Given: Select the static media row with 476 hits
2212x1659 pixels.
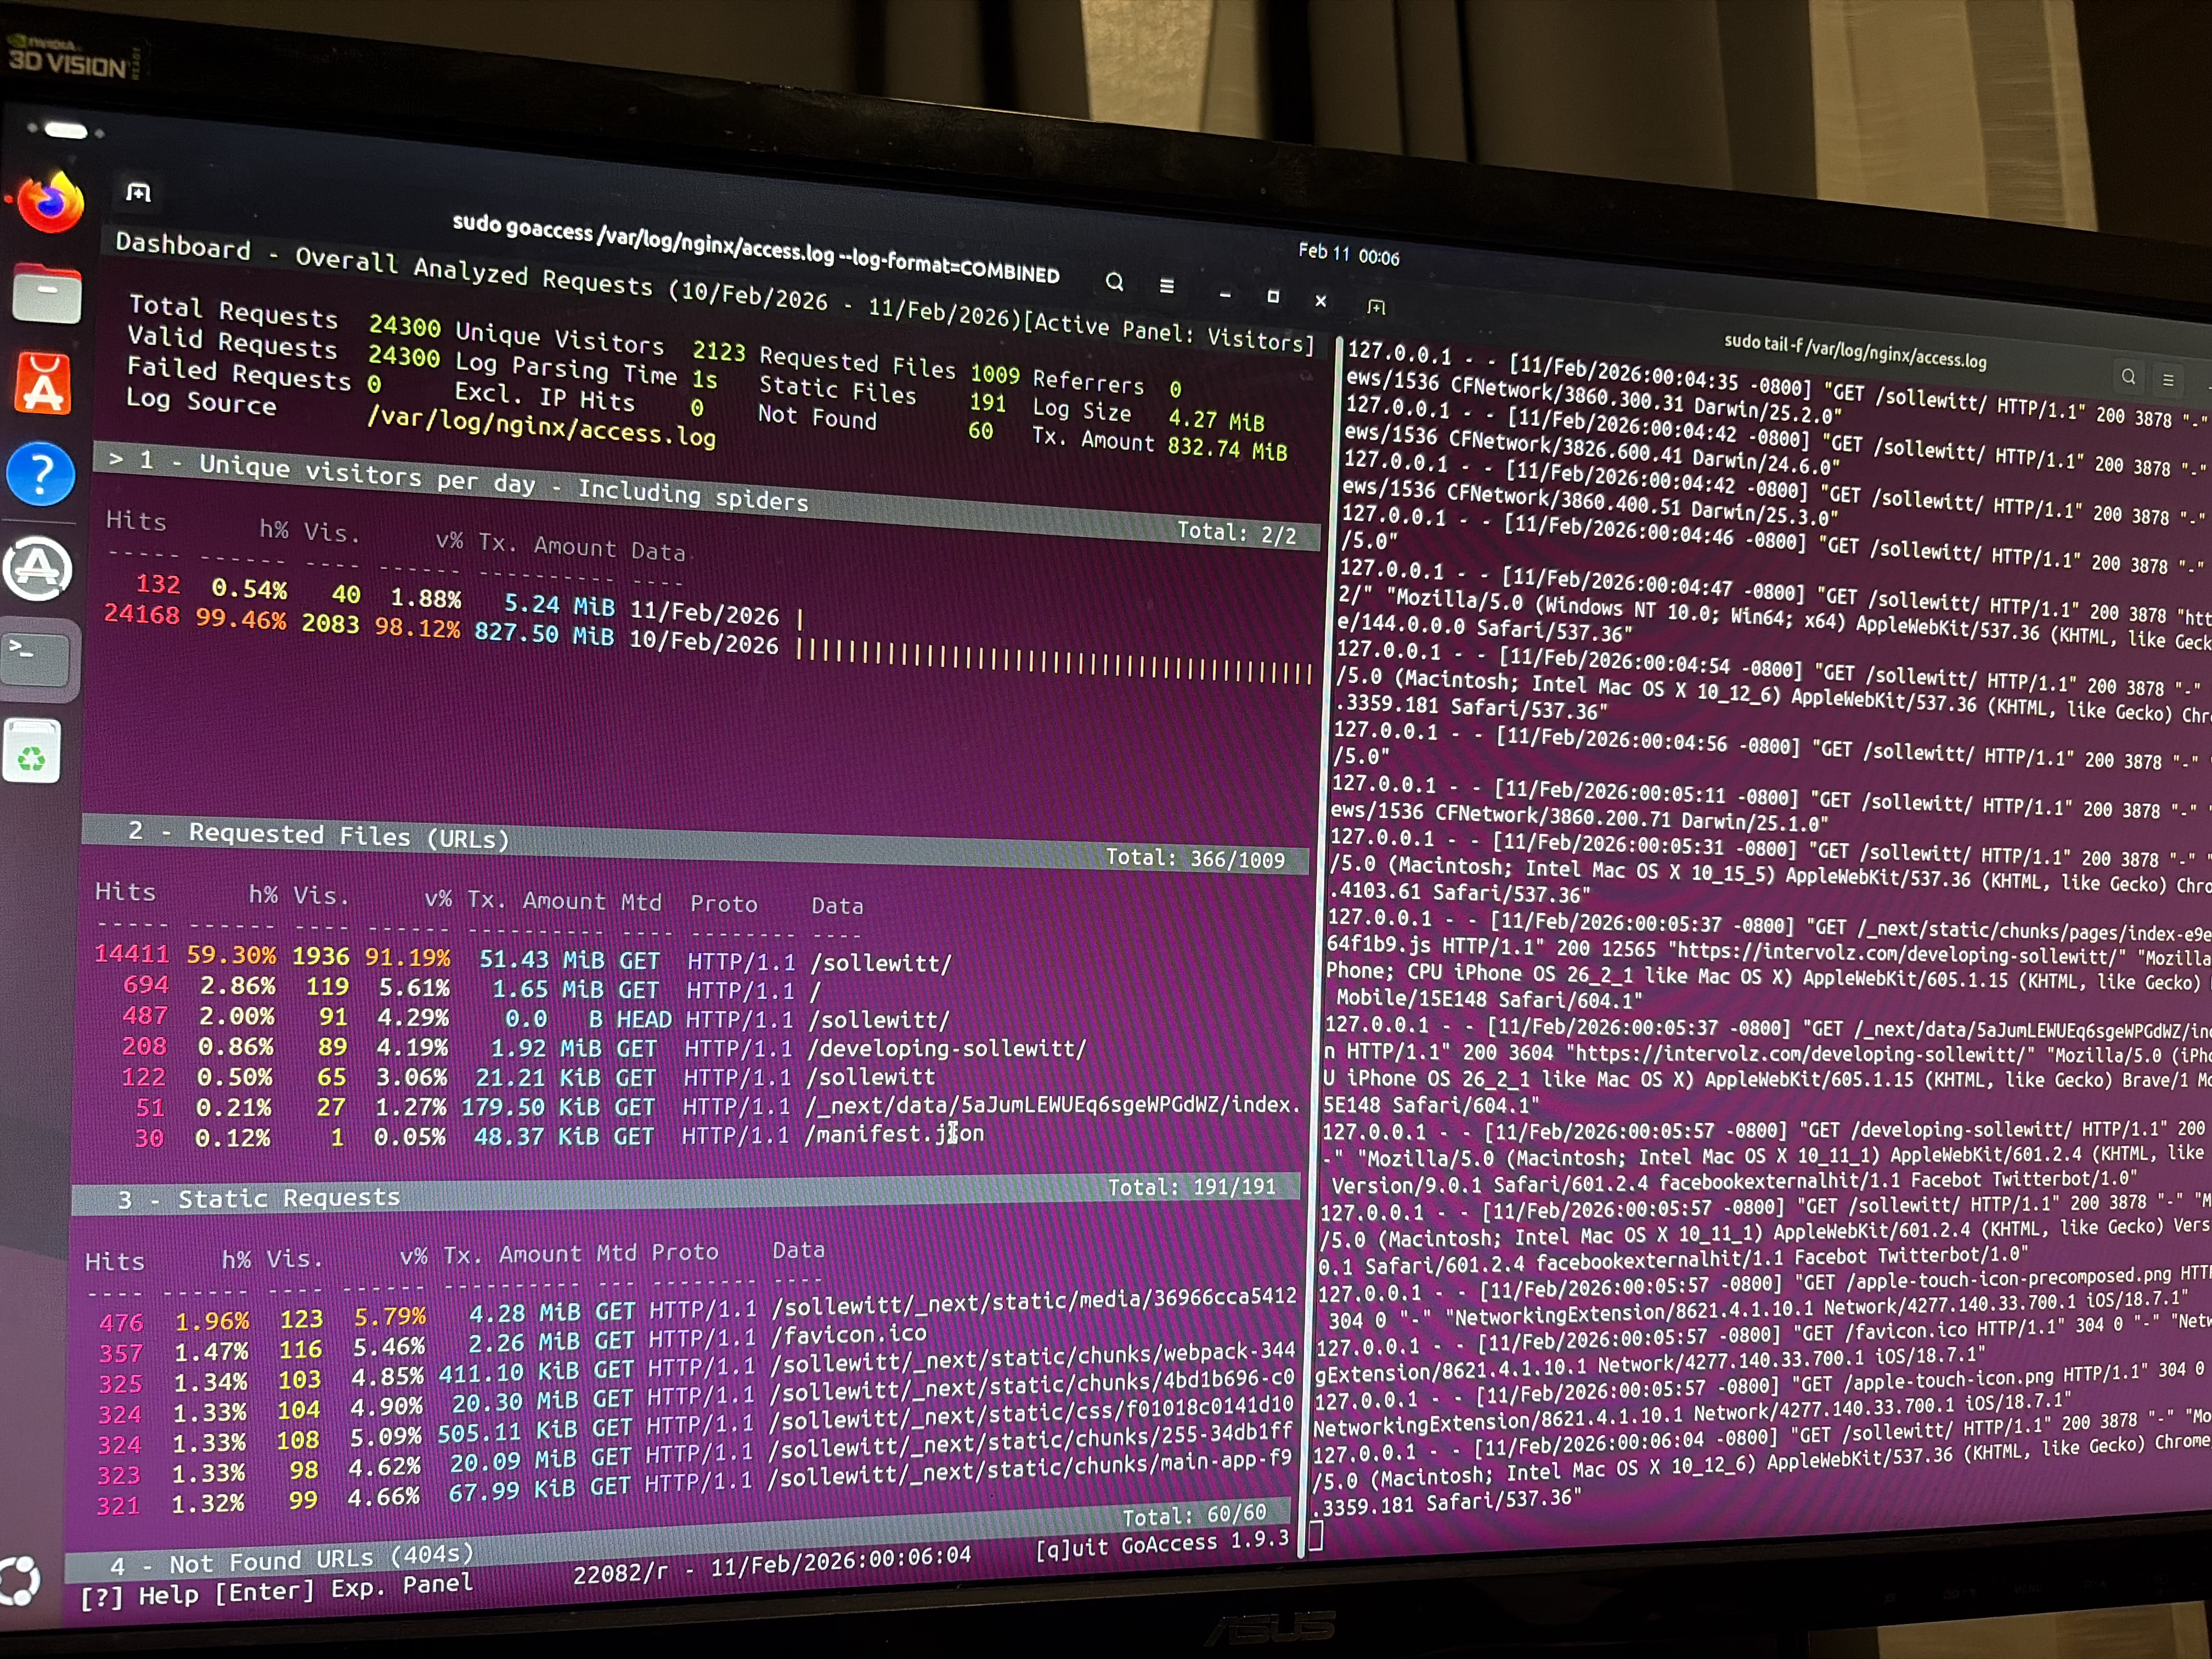Looking at the screenshot, I should pyautogui.click(x=697, y=1311).
